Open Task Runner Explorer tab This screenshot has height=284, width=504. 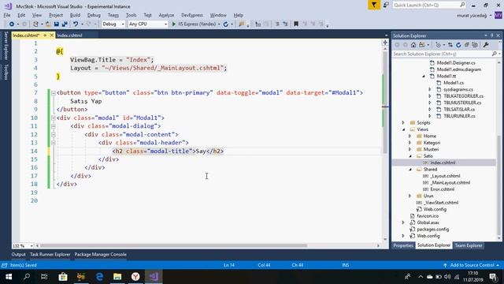pos(50,254)
